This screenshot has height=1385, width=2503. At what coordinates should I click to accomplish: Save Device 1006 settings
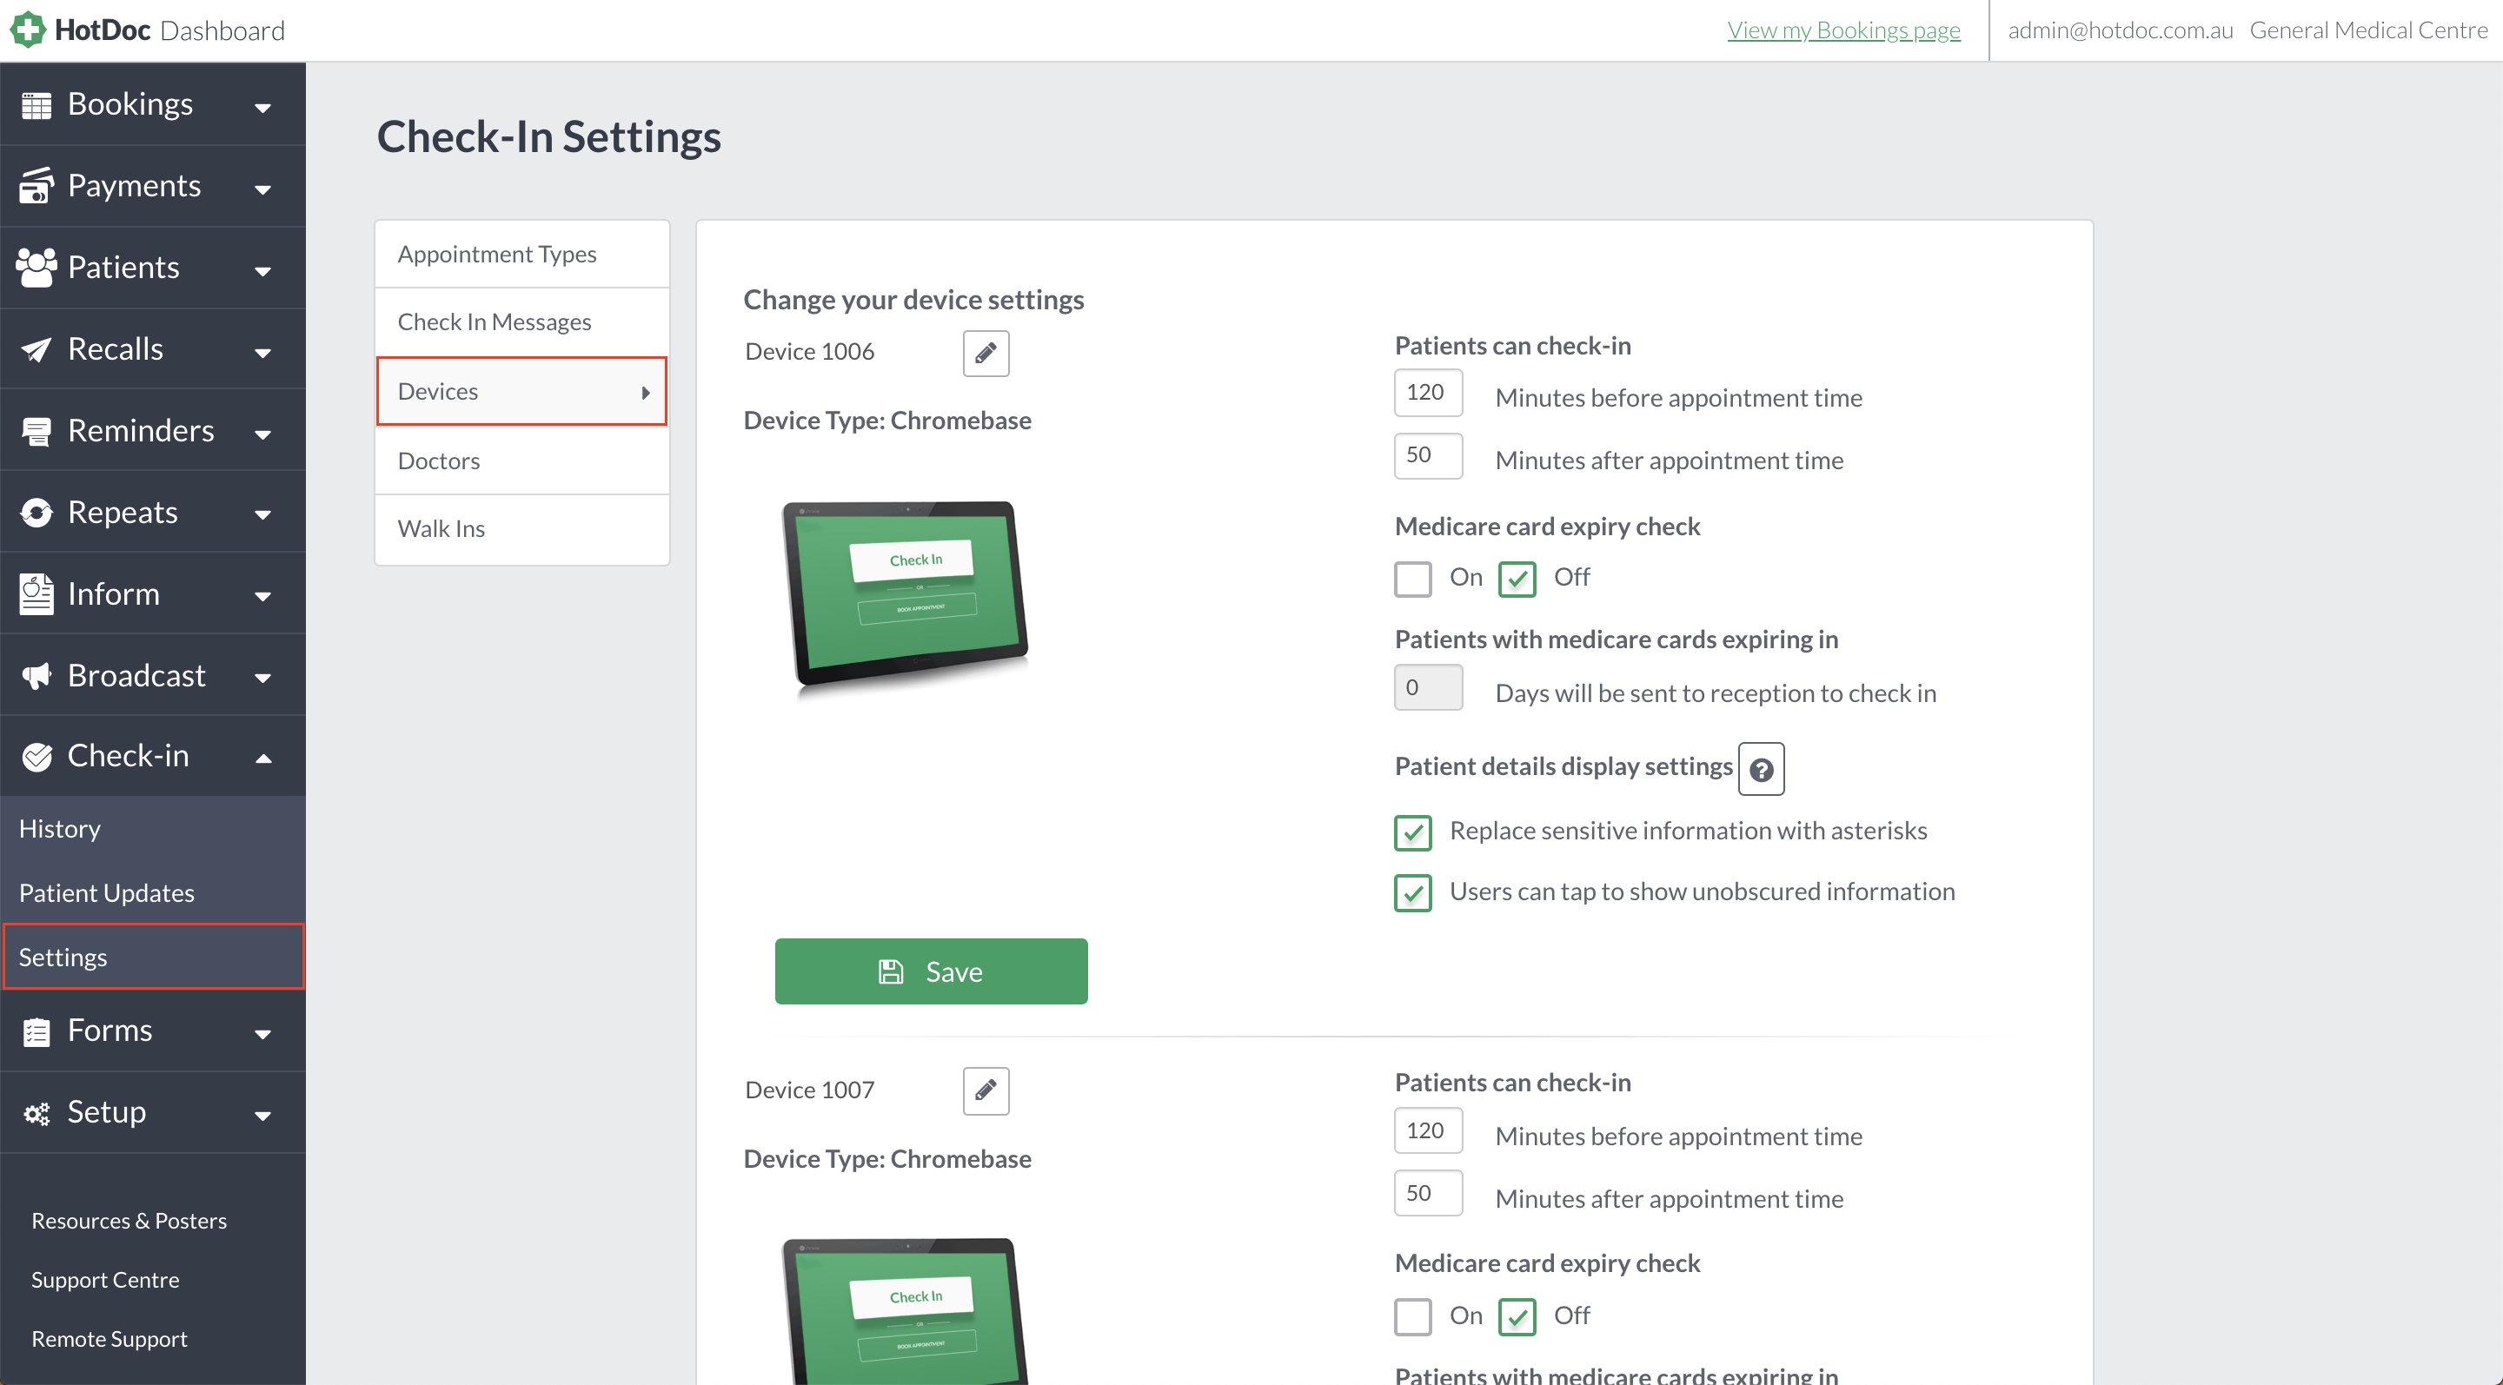(931, 971)
